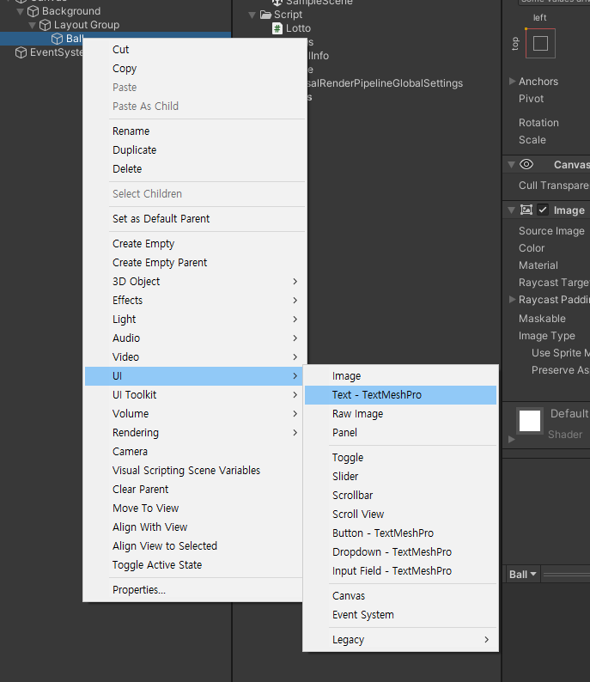Open the 3D Object submenu
The image size is (590, 682).
click(195, 282)
